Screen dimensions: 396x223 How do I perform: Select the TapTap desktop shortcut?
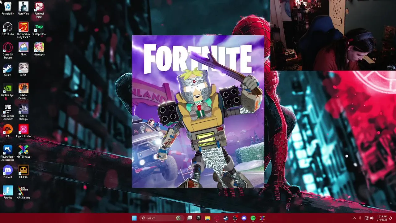tap(39, 29)
